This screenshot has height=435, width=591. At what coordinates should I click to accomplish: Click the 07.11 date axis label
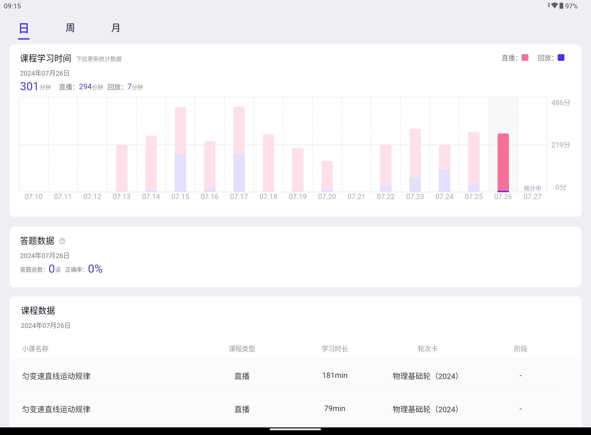pyautogui.click(x=63, y=197)
